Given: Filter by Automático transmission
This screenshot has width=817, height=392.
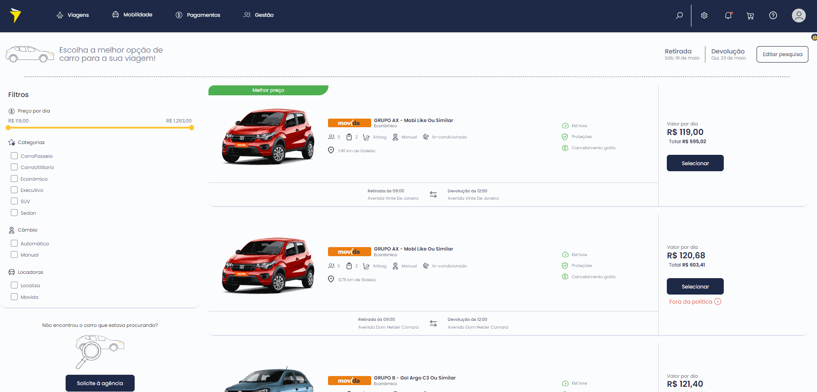Looking at the screenshot, I should click(x=14, y=243).
